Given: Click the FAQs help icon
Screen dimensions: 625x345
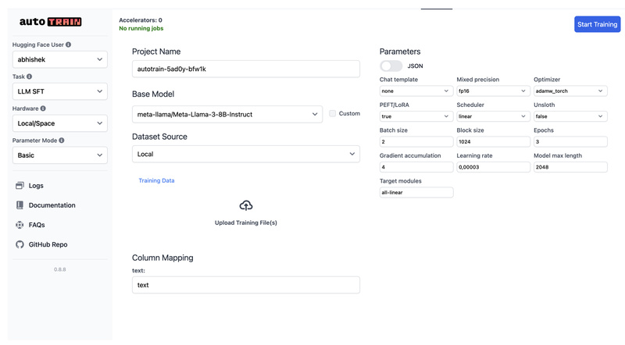Looking at the screenshot, I should (20, 225).
